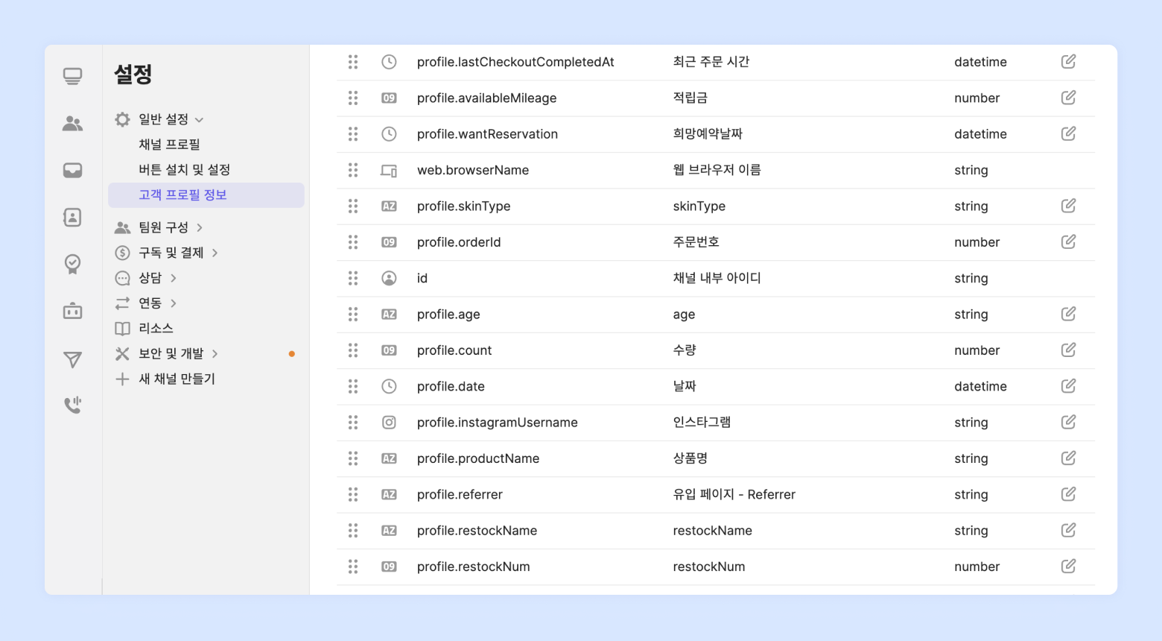The image size is (1162, 641).
Task: Click the drag handle for profile.skinType row
Action: (x=353, y=206)
